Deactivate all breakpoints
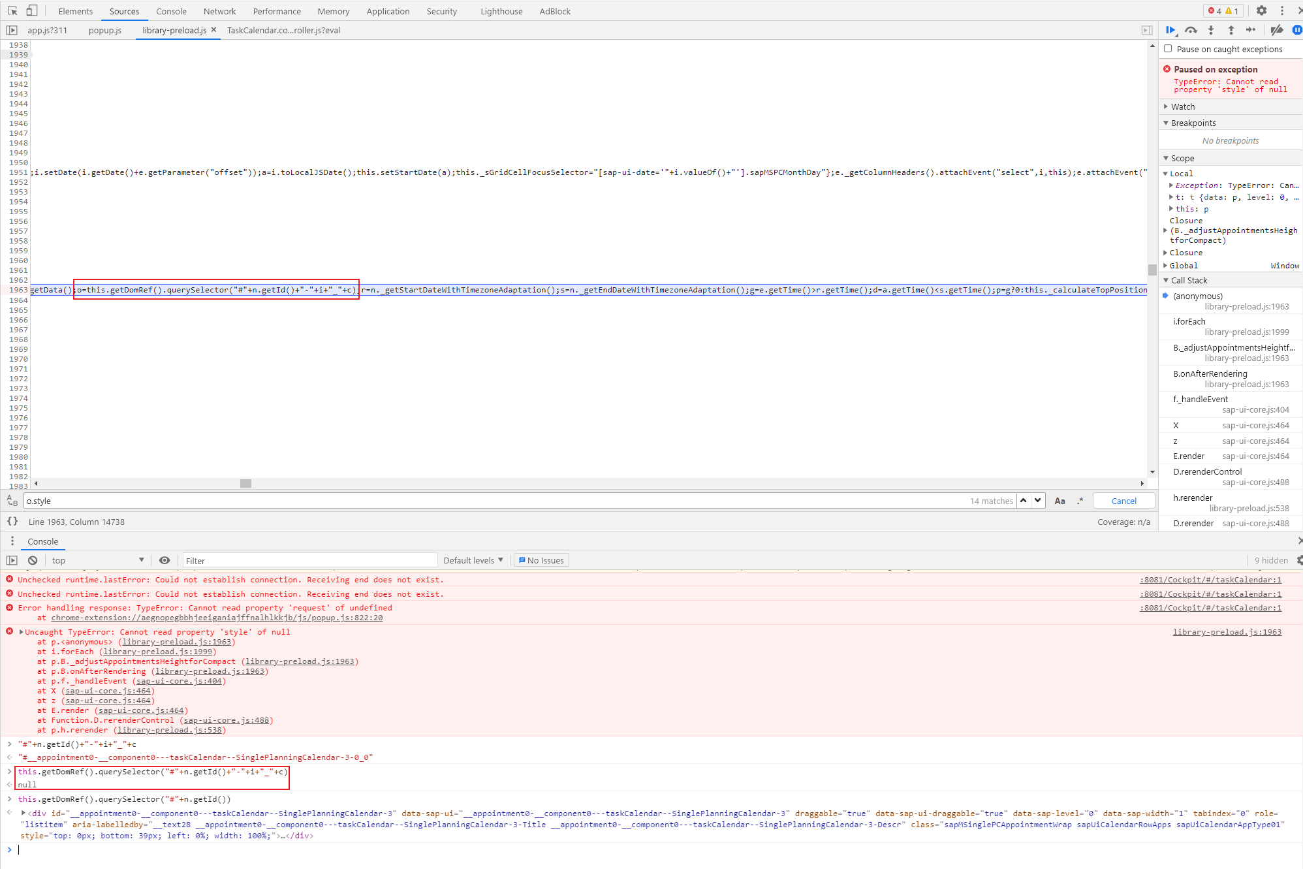Image resolution: width=1303 pixels, height=869 pixels. [1277, 30]
